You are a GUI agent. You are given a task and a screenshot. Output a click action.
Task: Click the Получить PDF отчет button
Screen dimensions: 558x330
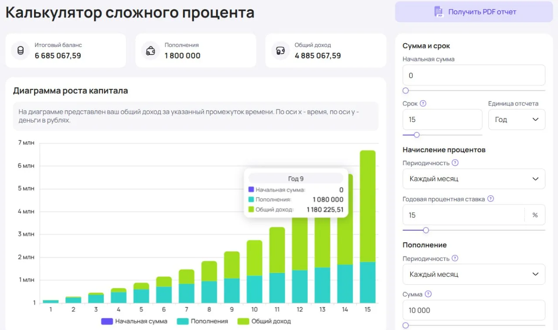pos(474,12)
